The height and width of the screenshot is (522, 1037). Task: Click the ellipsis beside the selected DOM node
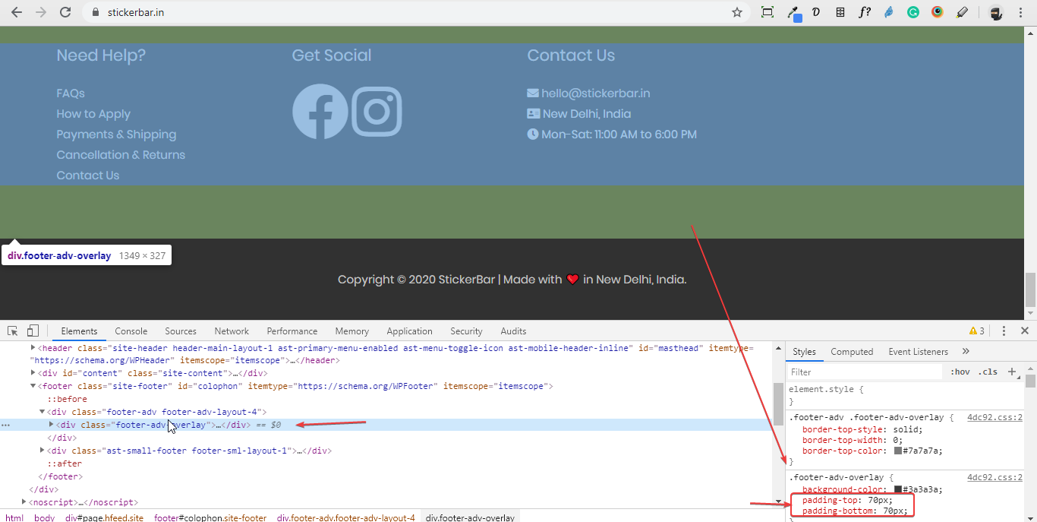click(x=6, y=425)
